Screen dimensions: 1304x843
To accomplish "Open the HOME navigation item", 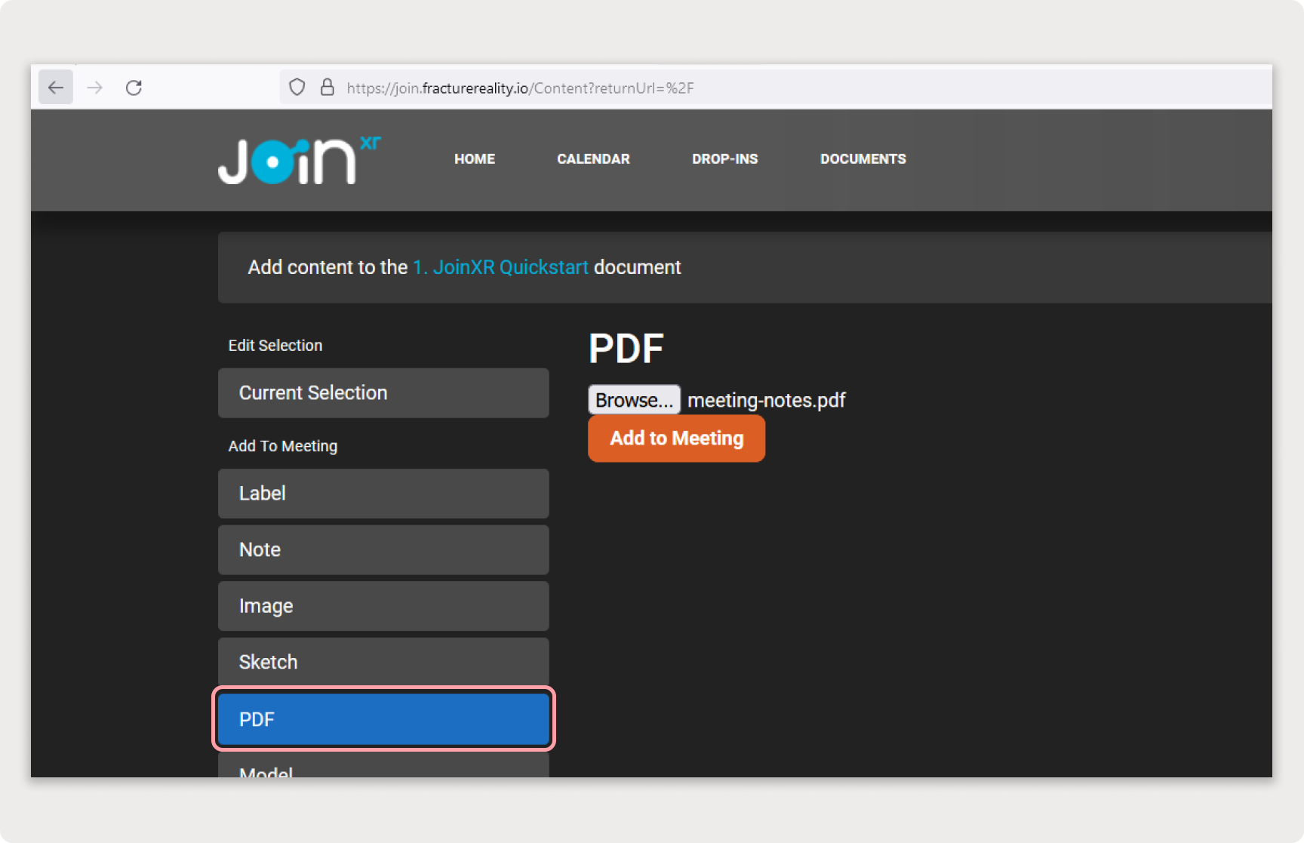I will [x=474, y=159].
